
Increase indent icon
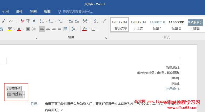tap(77, 21)
